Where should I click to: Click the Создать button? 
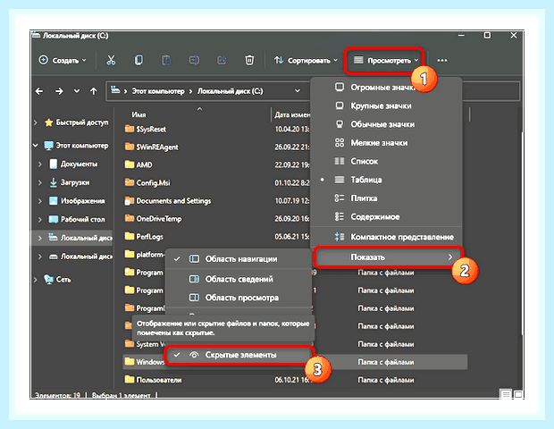tap(63, 61)
